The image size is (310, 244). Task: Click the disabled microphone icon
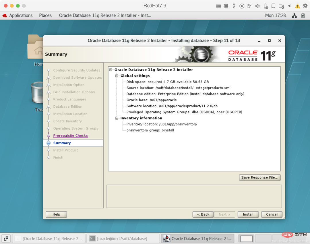pyautogui.click(x=266, y=6)
